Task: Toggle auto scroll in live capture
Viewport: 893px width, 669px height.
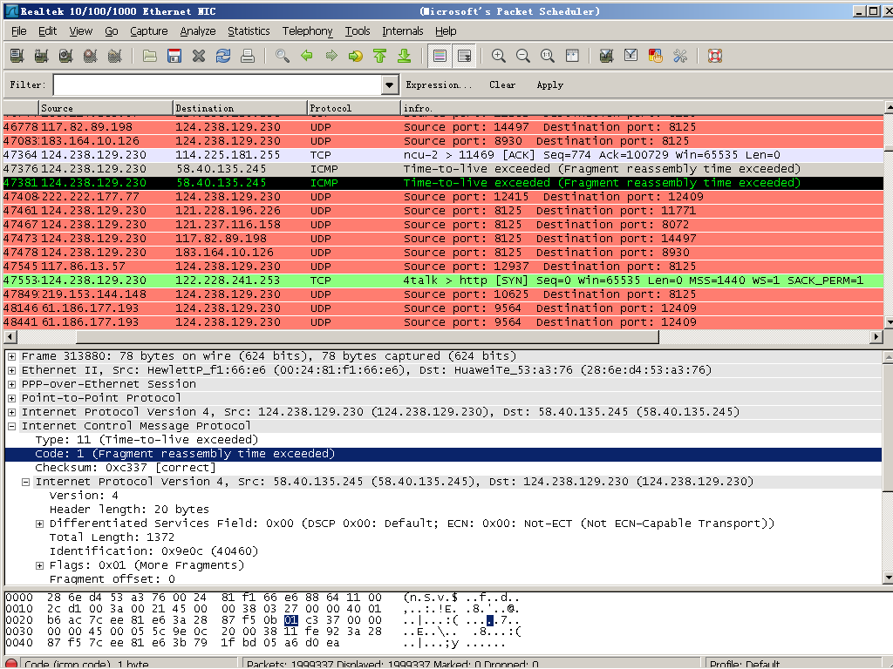Action: pyautogui.click(x=464, y=56)
